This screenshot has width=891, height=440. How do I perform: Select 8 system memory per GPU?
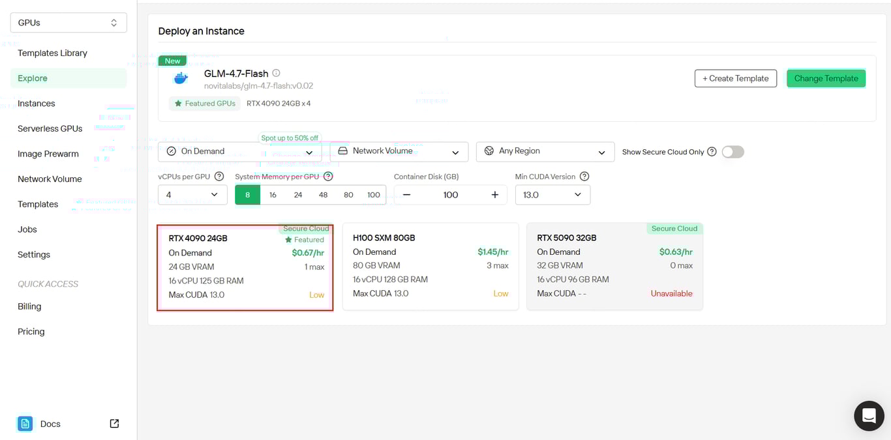point(248,195)
